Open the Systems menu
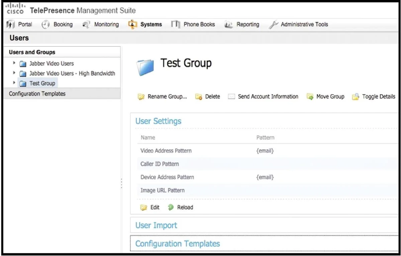Image resolution: width=401 pixels, height=256 pixels. point(151,24)
